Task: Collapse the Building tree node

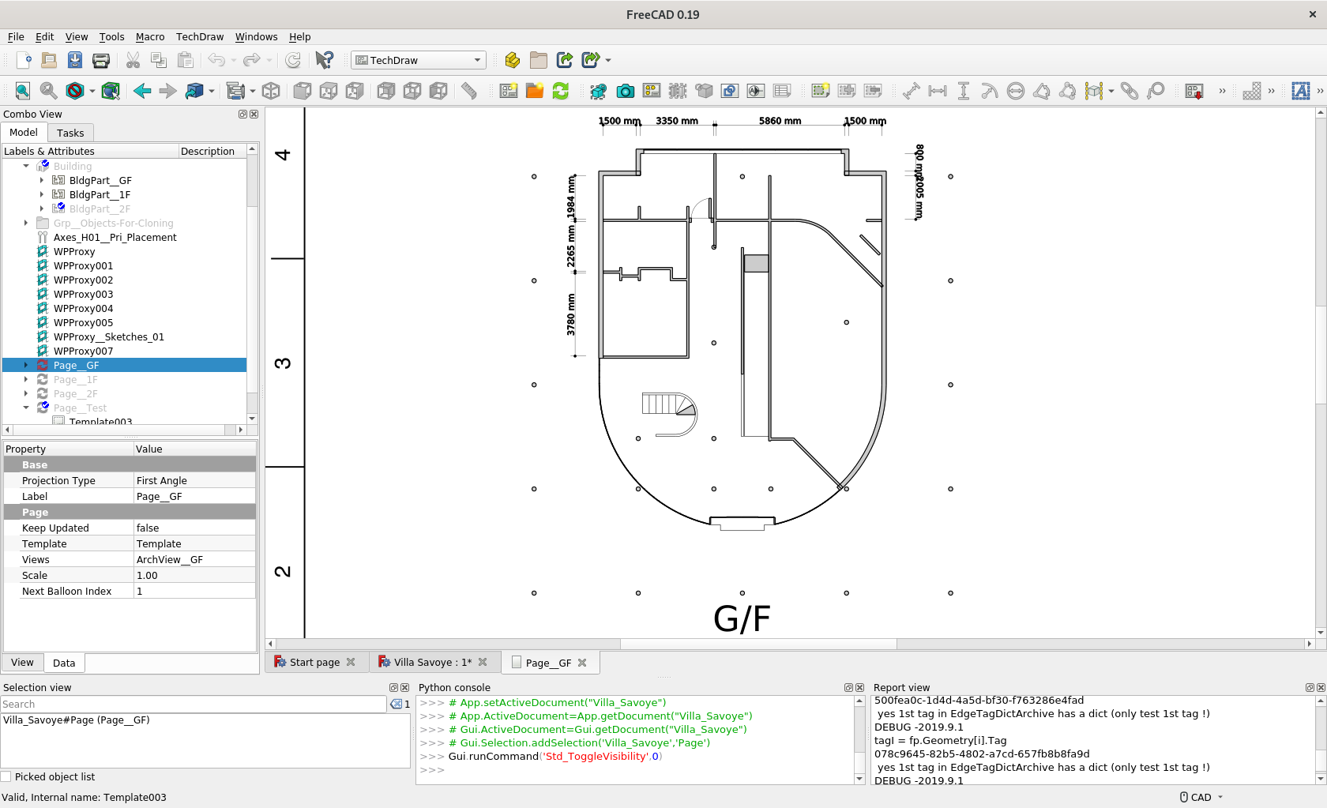Action: click(26, 166)
